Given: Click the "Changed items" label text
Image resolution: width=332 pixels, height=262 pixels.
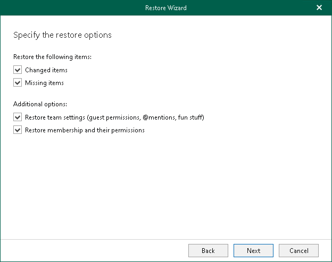Looking at the screenshot, I should coord(46,70).
